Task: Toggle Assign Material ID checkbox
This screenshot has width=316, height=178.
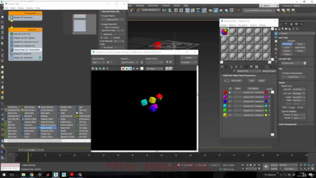Action: point(101,24)
